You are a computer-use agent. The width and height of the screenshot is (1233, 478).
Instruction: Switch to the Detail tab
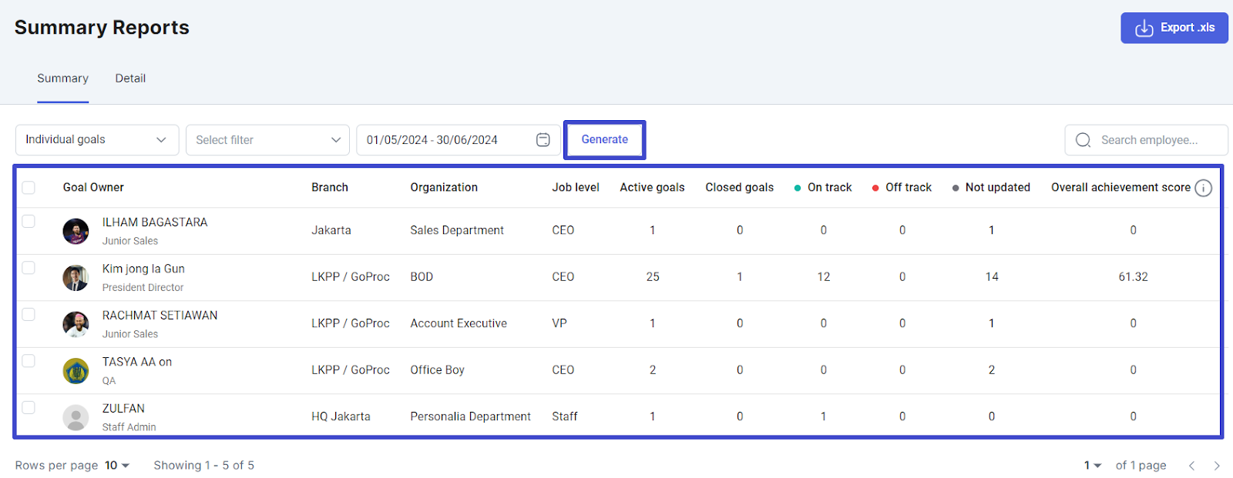pyautogui.click(x=130, y=79)
